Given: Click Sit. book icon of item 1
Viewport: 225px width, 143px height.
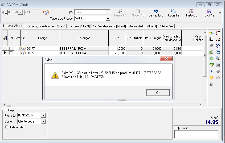Looking at the screenshot, I should click(23, 49).
